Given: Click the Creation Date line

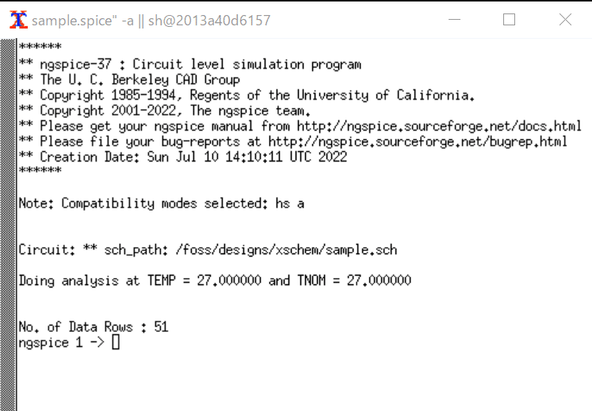Looking at the screenshot, I should pyautogui.click(x=183, y=157).
